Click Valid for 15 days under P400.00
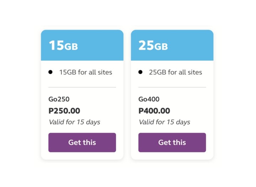Viewport: 256px width, 187px height. click(x=164, y=122)
